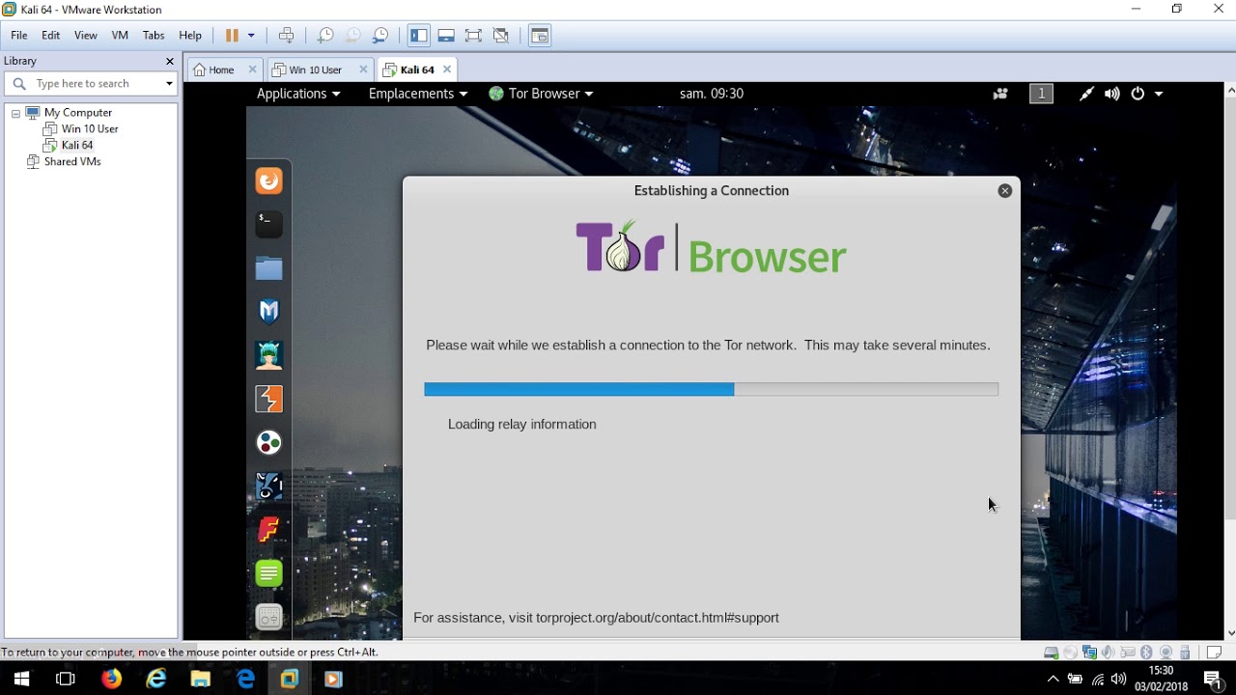This screenshot has height=695, width=1236.
Task: Toggle the console view button
Action: [540, 36]
